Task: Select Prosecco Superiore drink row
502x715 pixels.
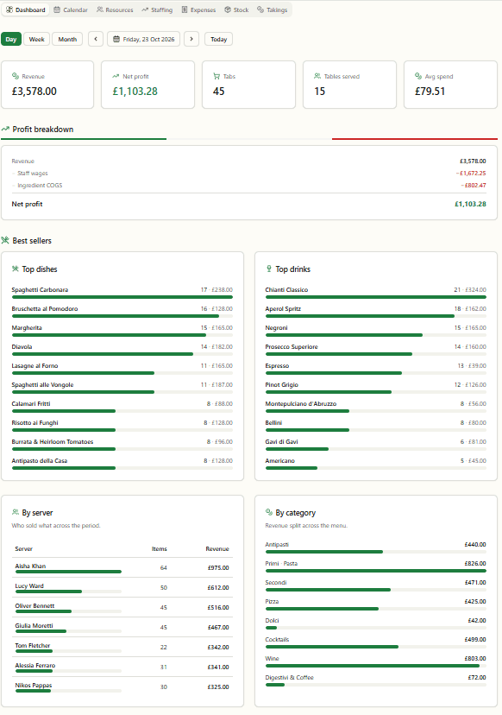Action: (x=376, y=350)
